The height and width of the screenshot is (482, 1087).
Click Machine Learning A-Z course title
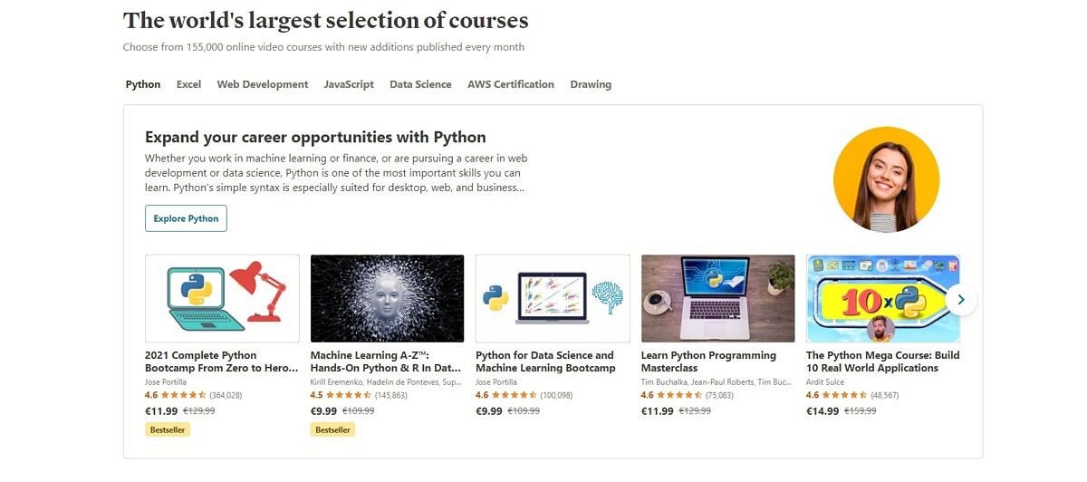386,361
